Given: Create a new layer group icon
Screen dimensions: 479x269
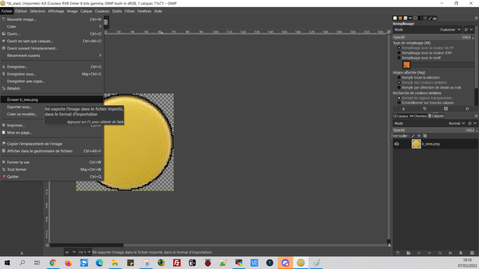Looking at the screenshot, I should [x=408, y=253].
